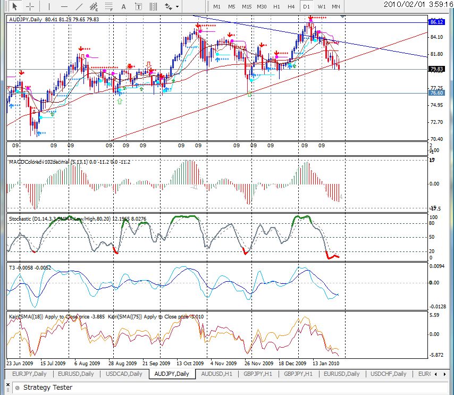Click the 4 Nov 2009 date label
Screen dimensions: 454x395
(x=223, y=364)
